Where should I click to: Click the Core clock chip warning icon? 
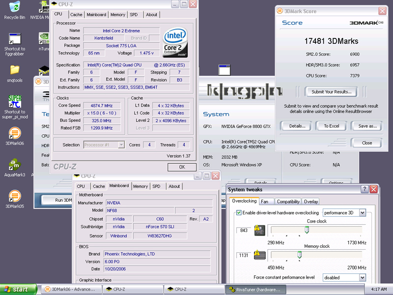[260, 230]
